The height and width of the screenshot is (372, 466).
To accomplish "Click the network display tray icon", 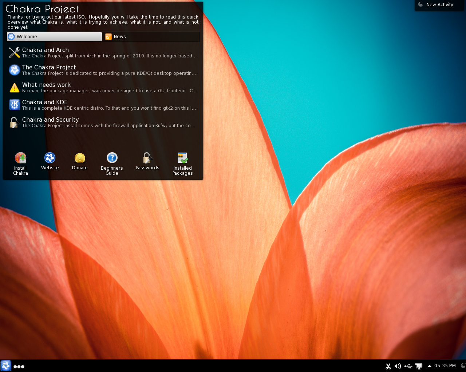I will tap(419, 366).
